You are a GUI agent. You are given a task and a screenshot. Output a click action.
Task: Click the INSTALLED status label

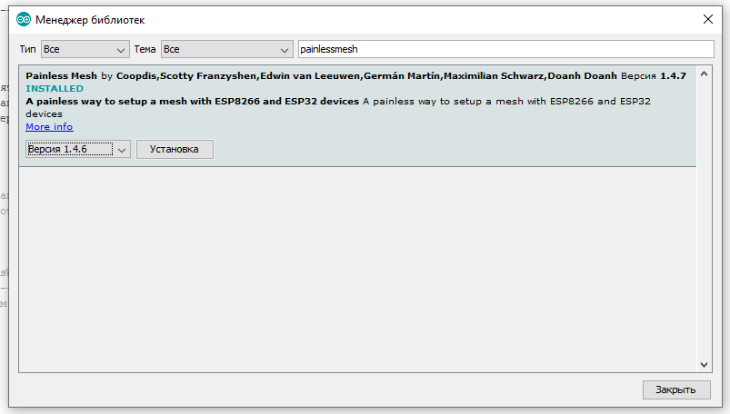coord(55,88)
